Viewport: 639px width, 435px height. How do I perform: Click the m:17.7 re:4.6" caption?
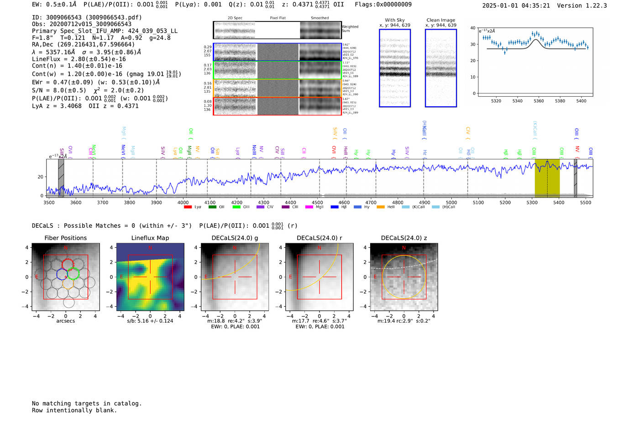click(x=319, y=321)
